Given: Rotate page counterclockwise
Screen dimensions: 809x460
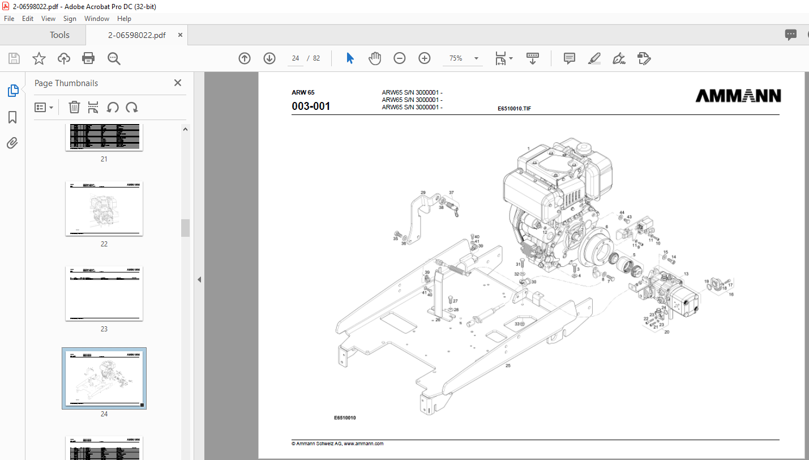Looking at the screenshot, I should pos(113,107).
